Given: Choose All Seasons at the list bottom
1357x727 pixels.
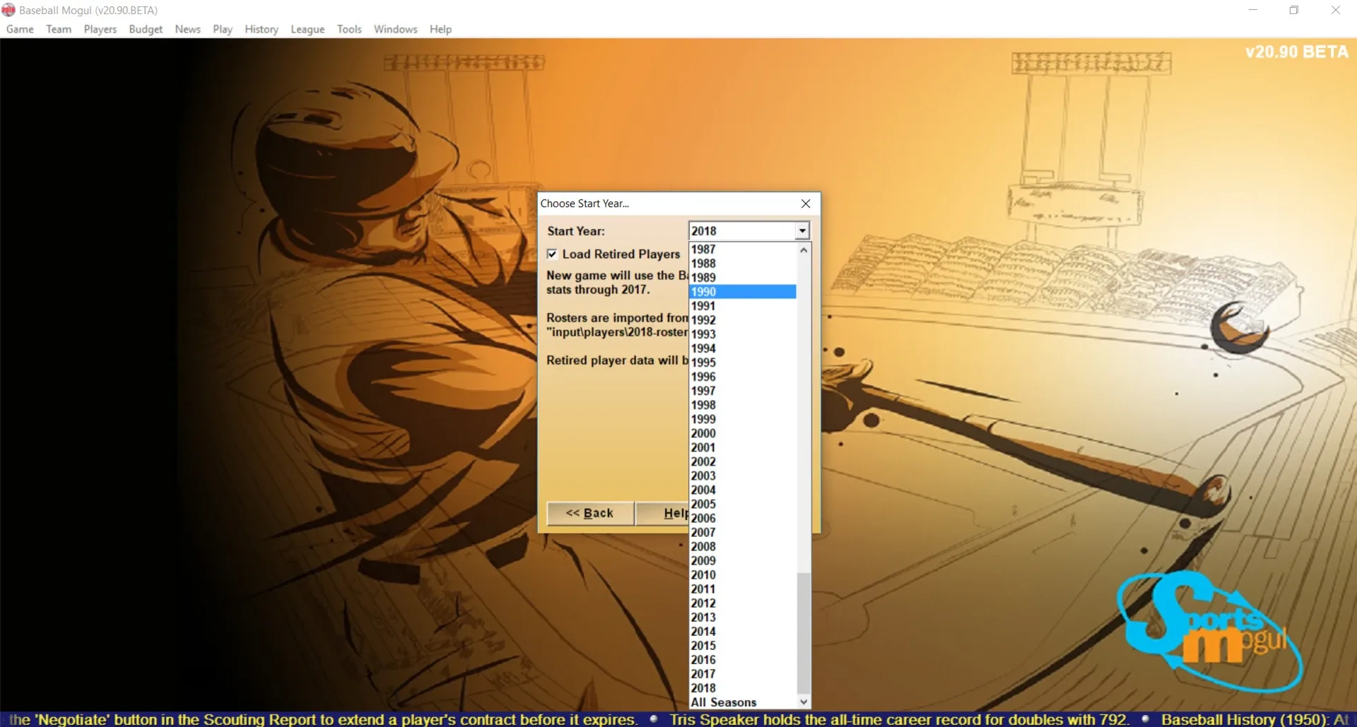Looking at the screenshot, I should click(722, 702).
